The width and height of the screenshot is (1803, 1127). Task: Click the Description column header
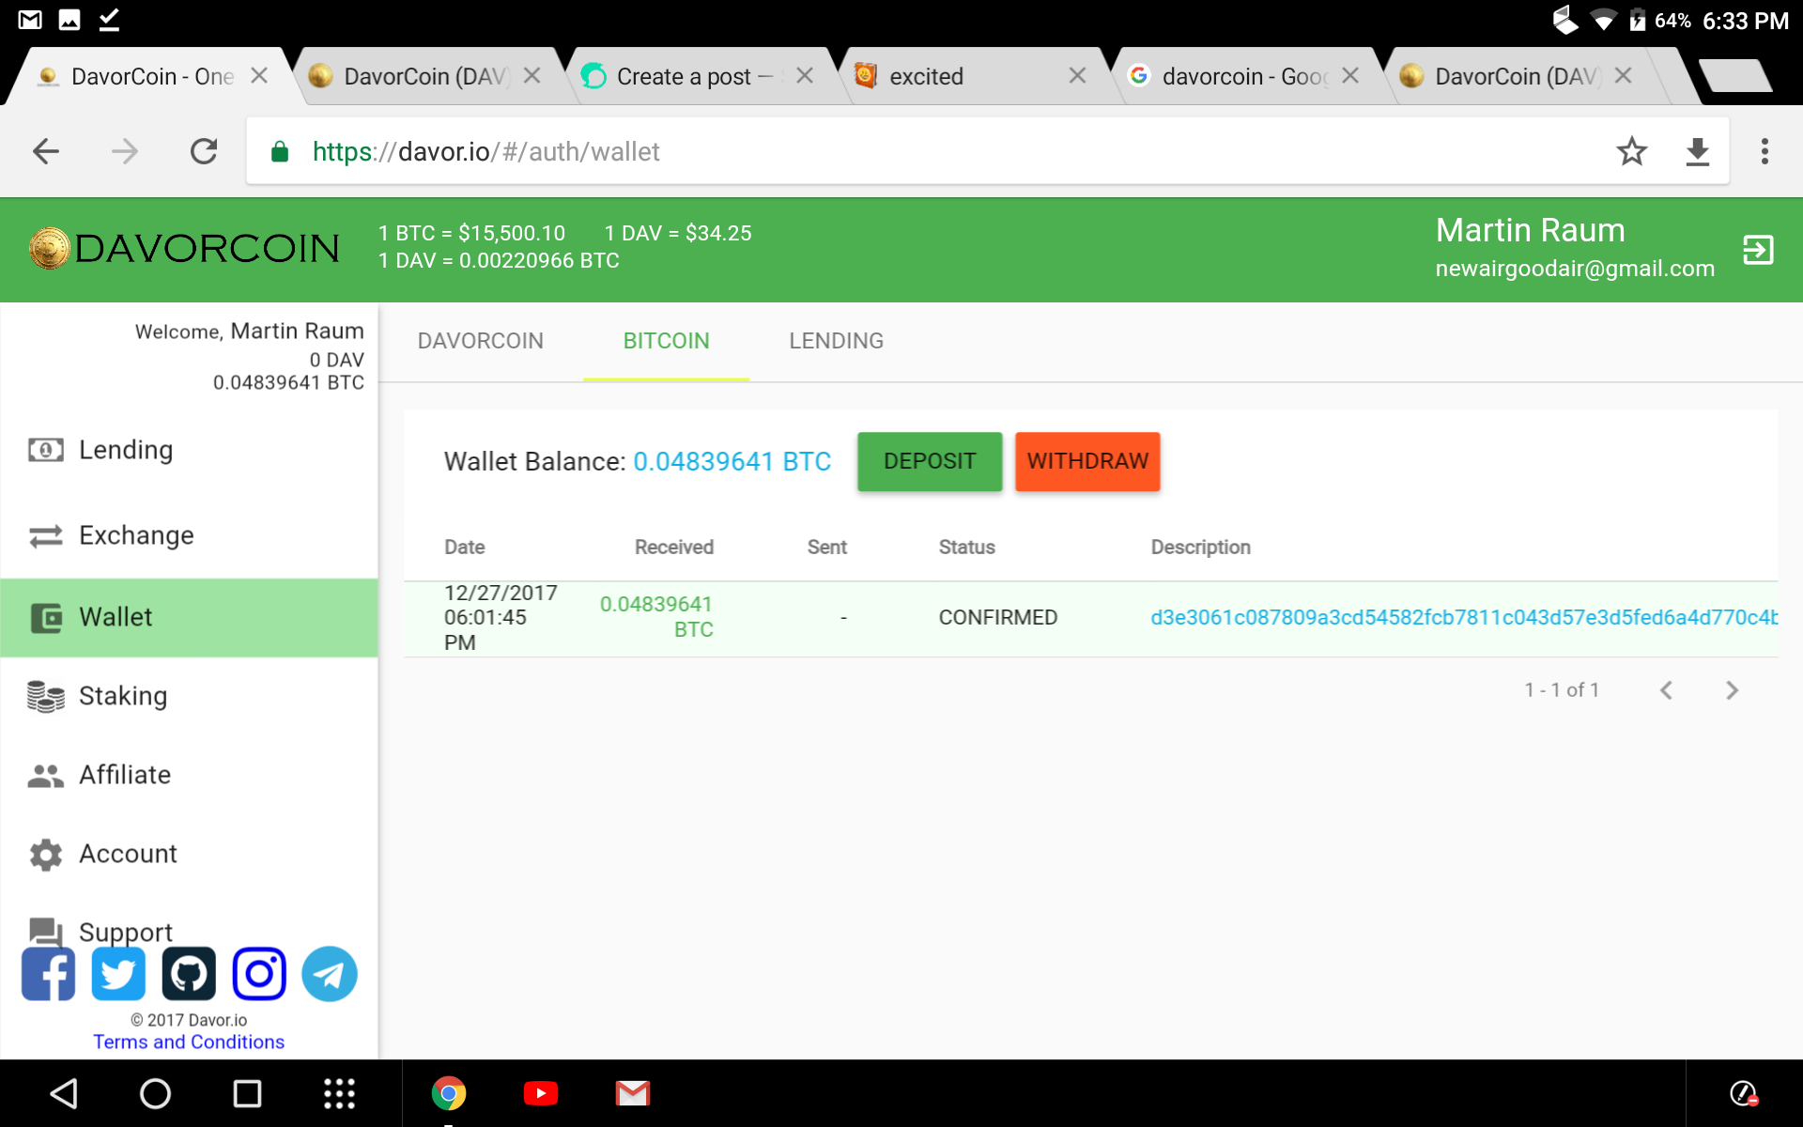[x=1201, y=548]
